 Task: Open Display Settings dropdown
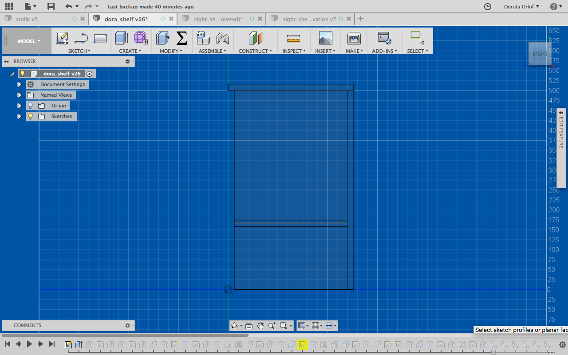pos(304,326)
